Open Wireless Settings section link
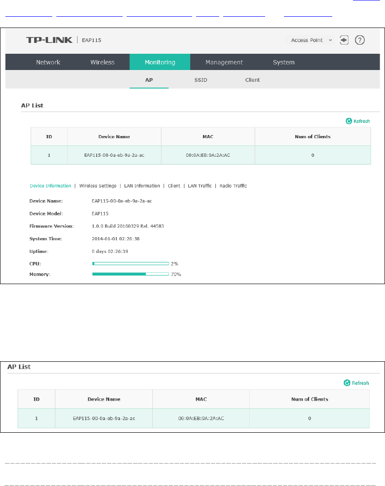This screenshot has width=385, height=486. pos(98,186)
